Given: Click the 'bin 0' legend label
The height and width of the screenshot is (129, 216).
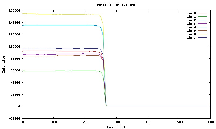Looking at the screenshot, I should click(x=191, y=13).
